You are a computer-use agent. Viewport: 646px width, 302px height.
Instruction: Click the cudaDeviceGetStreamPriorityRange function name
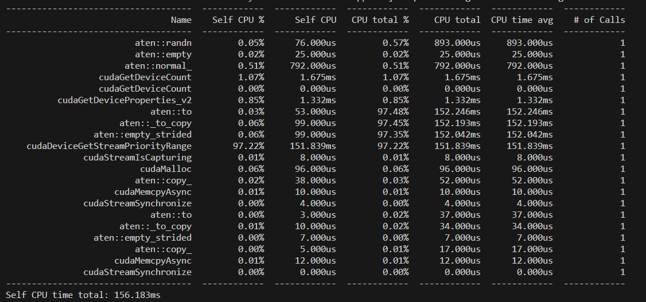(109, 146)
